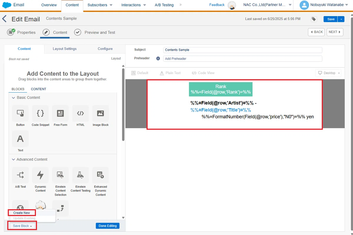Click the Properties step icon
353x235 pixels.
(11, 32)
